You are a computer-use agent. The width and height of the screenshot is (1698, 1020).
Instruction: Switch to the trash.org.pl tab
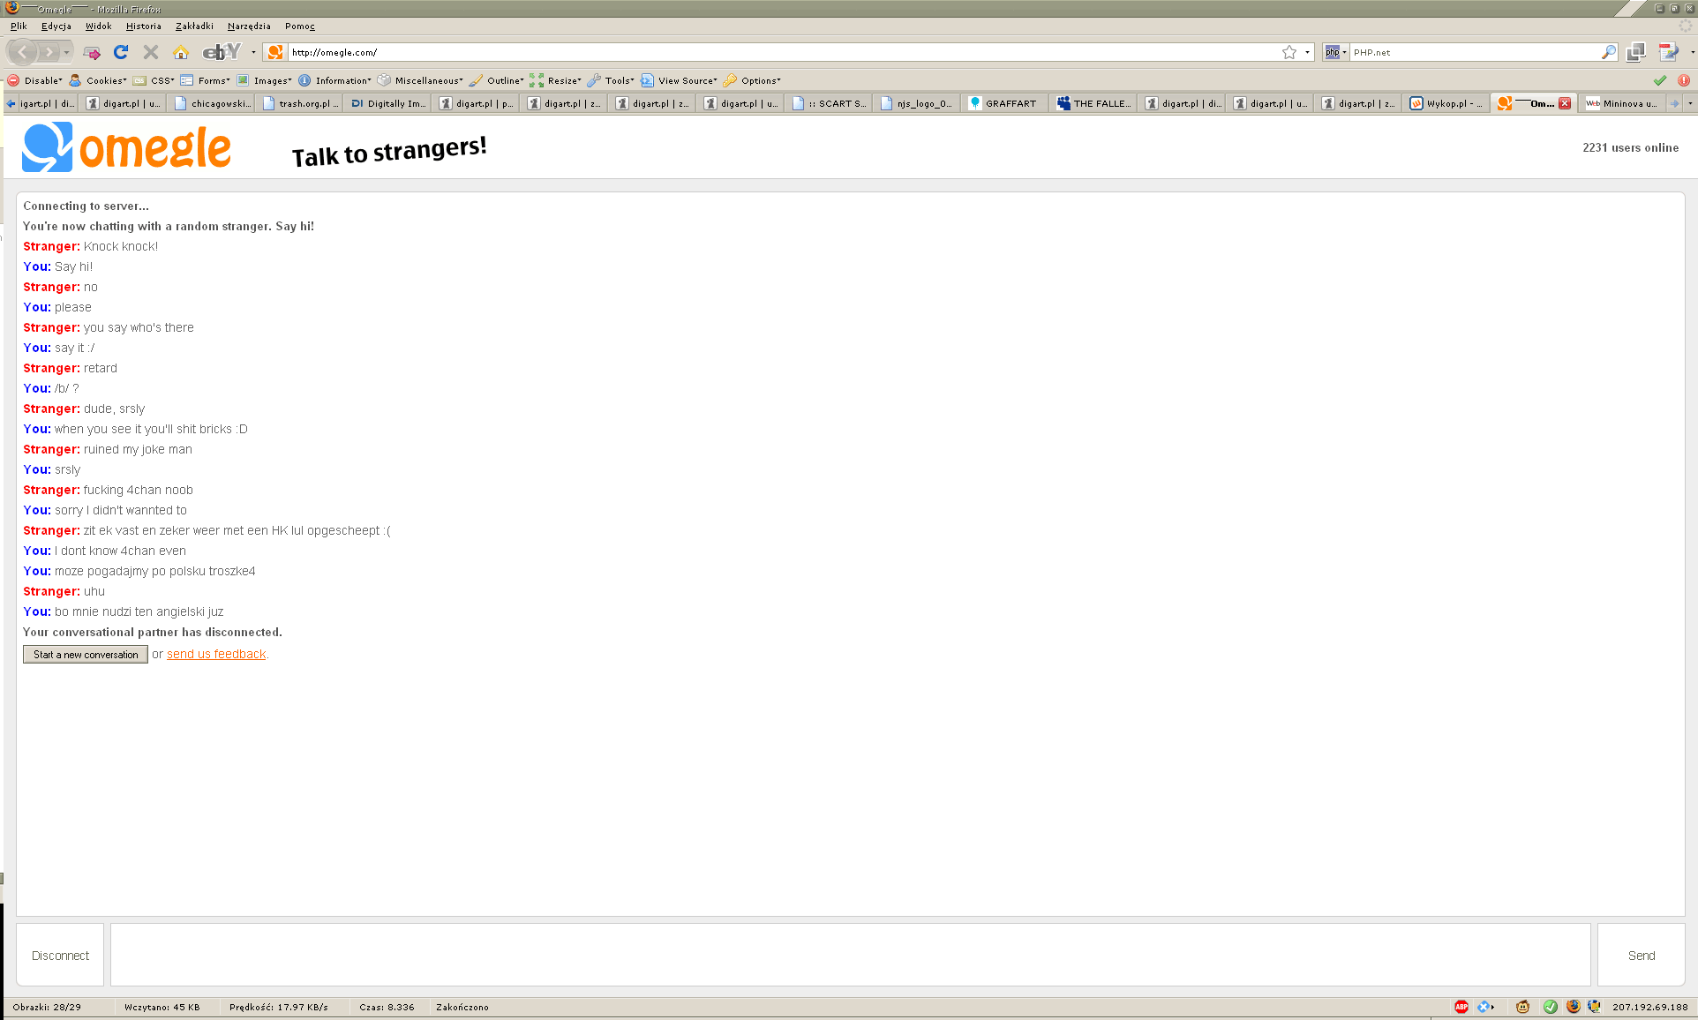[299, 103]
